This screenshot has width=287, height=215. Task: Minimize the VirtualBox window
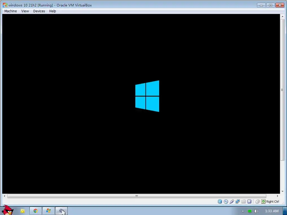click(x=261, y=5)
